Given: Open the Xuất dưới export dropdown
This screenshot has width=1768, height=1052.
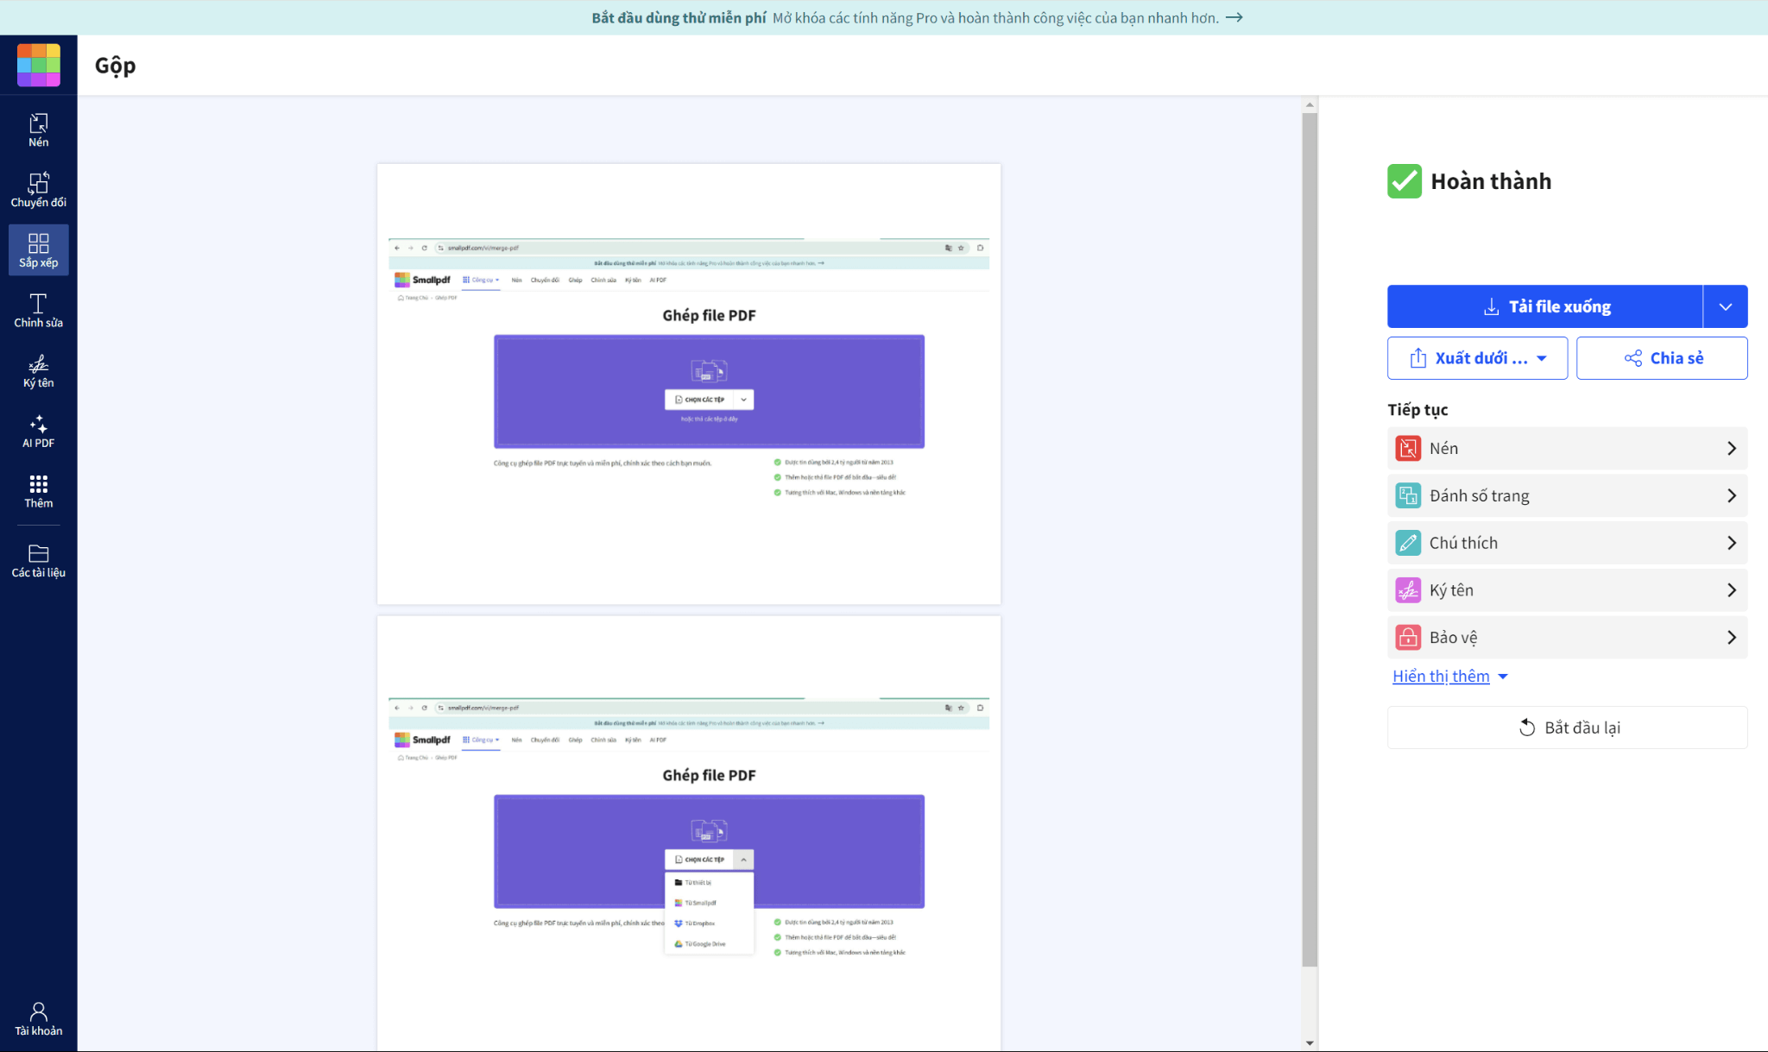Looking at the screenshot, I should 1477,358.
